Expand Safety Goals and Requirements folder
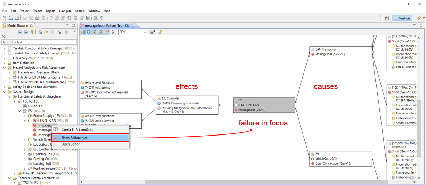 coord(4,87)
